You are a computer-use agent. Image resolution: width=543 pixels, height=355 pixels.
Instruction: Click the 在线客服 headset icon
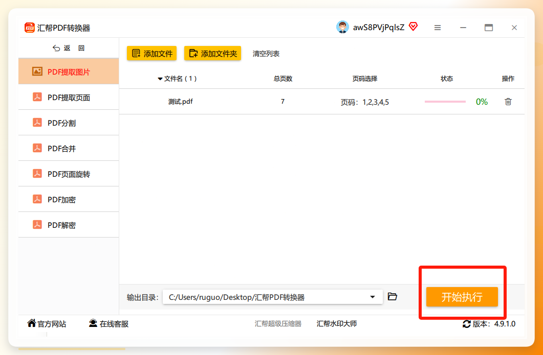[93, 323]
